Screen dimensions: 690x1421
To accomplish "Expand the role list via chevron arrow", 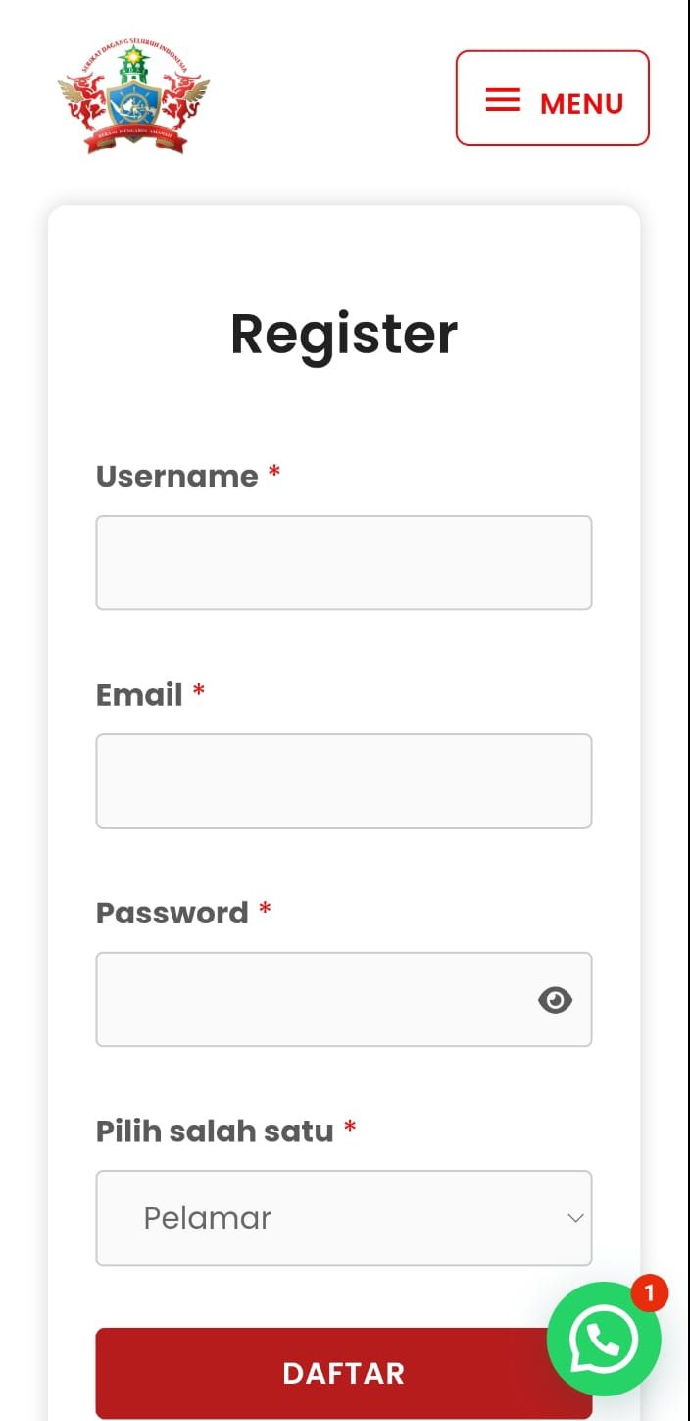I will pos(575,1218).
